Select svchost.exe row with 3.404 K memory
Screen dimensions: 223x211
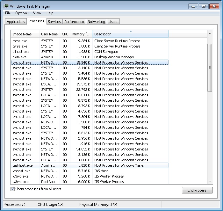90,73
